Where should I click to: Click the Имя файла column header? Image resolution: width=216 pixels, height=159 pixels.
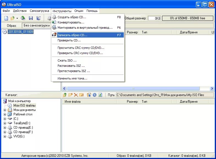click(89, 102)
